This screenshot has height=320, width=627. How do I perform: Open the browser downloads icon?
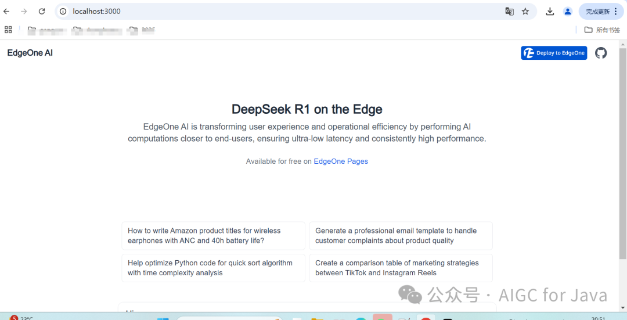click(550, 12)
